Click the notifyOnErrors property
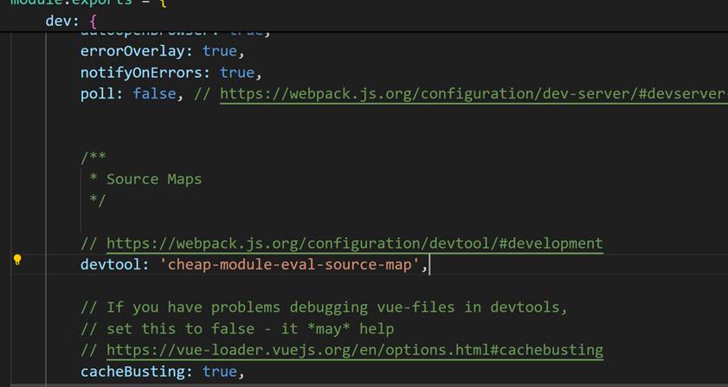 (141, 73)
